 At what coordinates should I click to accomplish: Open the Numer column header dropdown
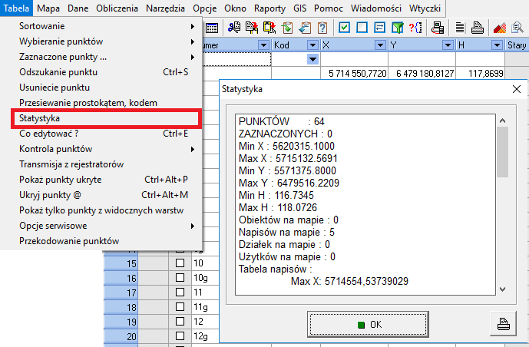click(x=263, y=45)
